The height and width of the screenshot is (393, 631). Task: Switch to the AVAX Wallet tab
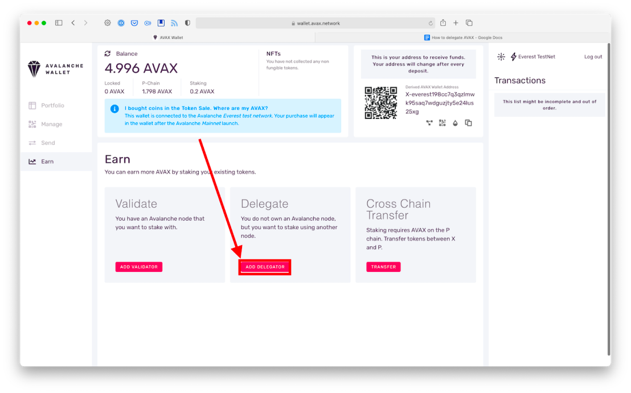(168, 38)
